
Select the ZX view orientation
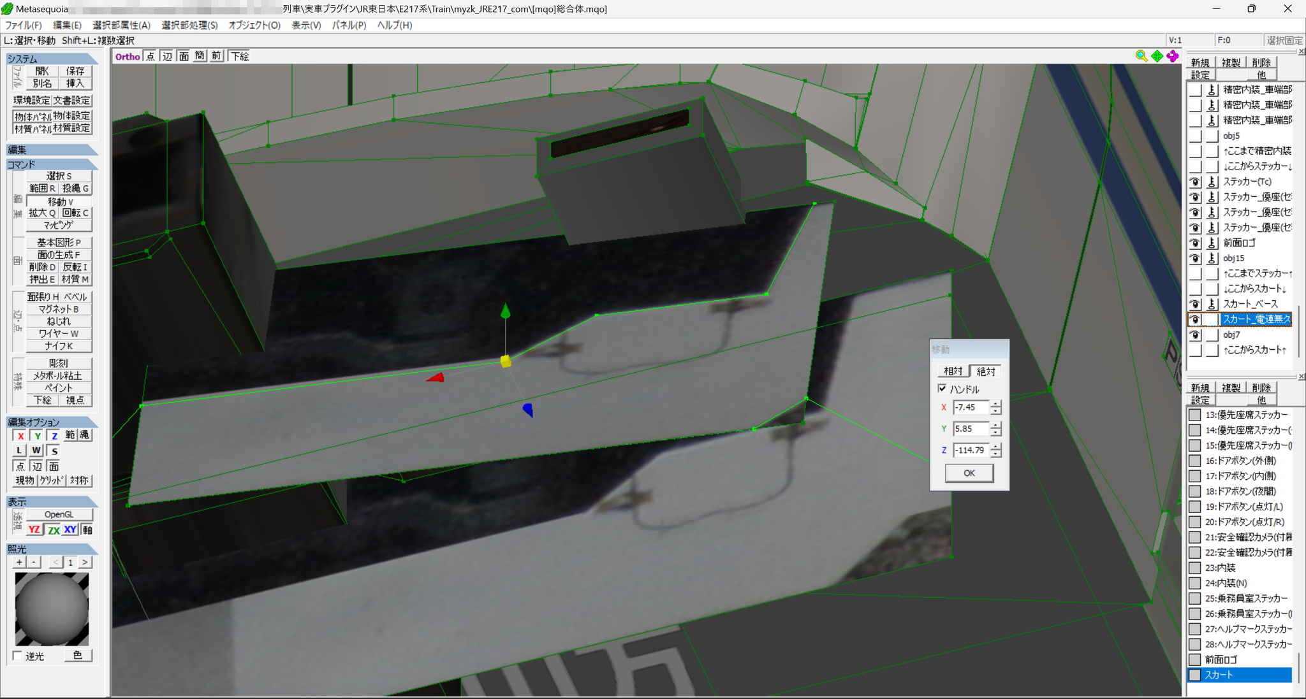pos(52,530)
